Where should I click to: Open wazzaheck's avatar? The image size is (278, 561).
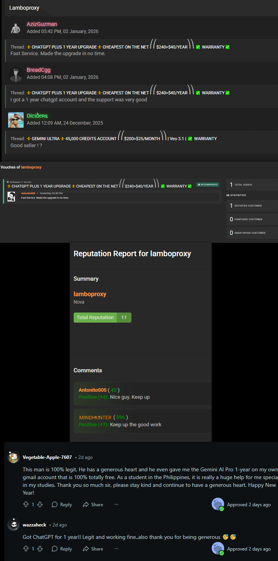coord(14,525)
